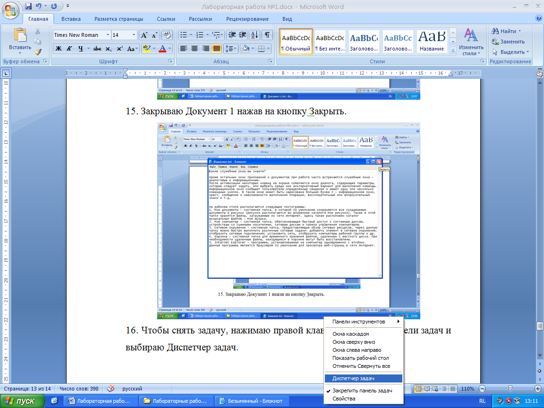Screen dimensions: 544x408
Task: Apply Название style
Action: click(x=432, y=42)
